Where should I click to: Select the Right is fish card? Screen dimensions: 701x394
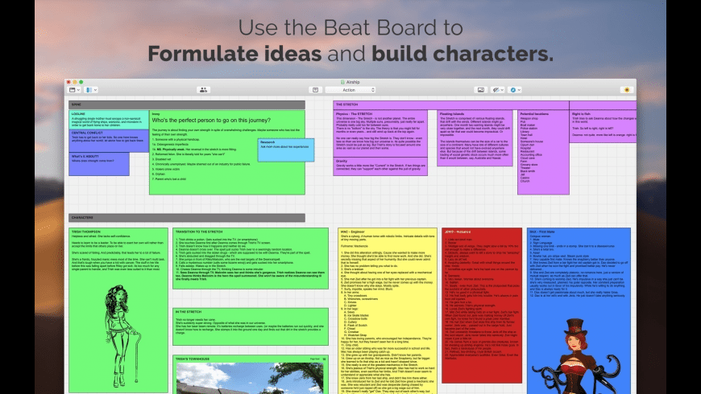(603, 126)
